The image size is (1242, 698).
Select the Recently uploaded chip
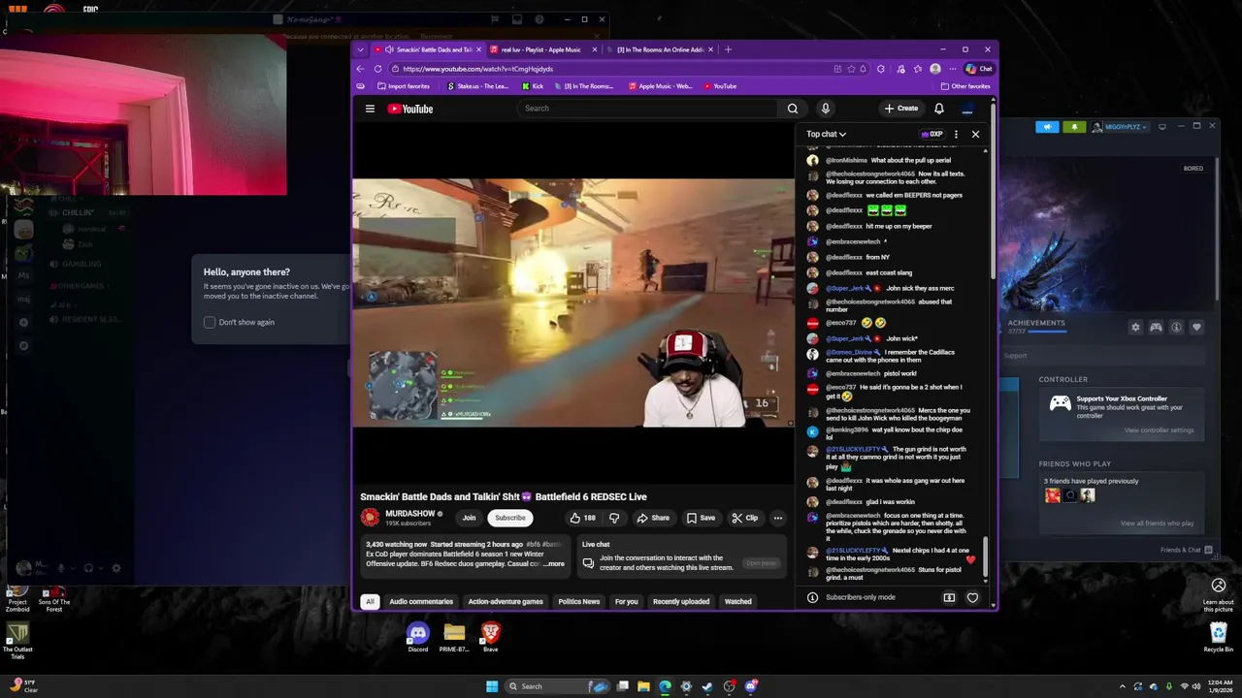tap(681, 602)
